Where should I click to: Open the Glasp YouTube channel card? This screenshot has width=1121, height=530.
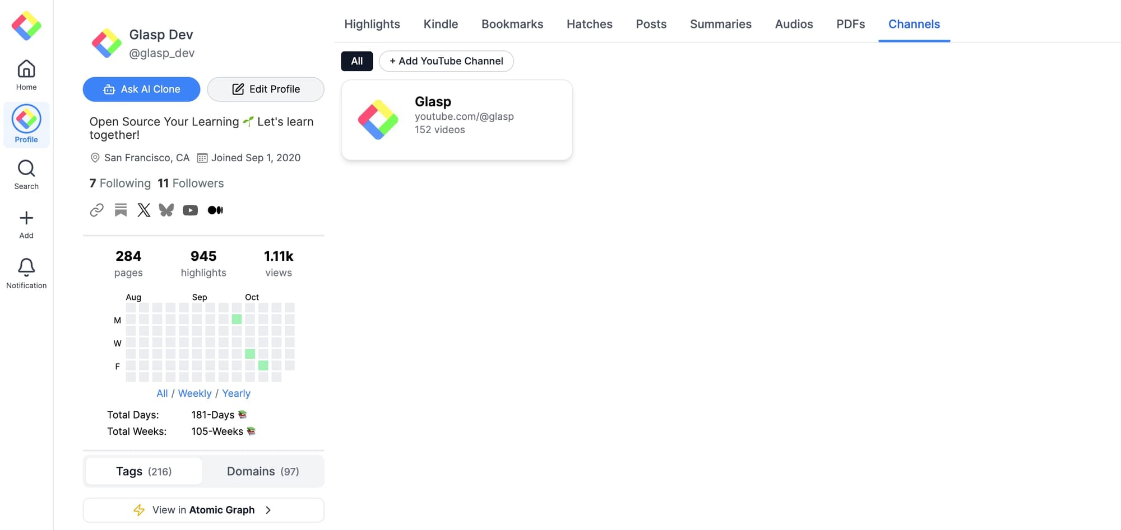pyautogui.click(x=457, y=120)
